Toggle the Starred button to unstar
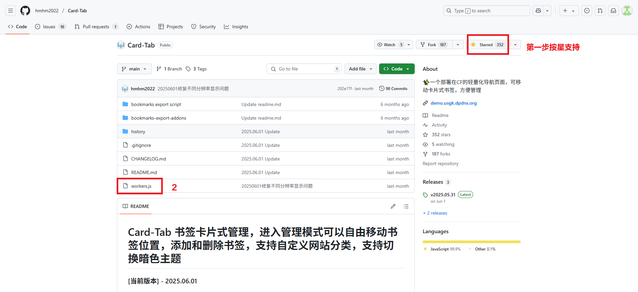 point(488,45)
